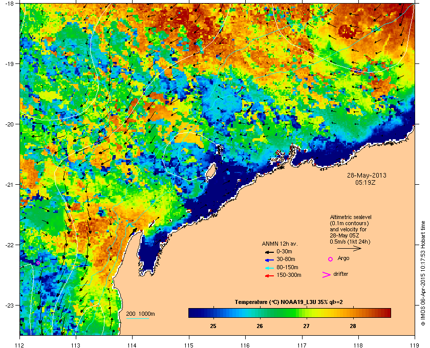Viewport: 430px width, 348px height.
Task: Click the latitude axis label -23
Action: click(x=9, y=305)
